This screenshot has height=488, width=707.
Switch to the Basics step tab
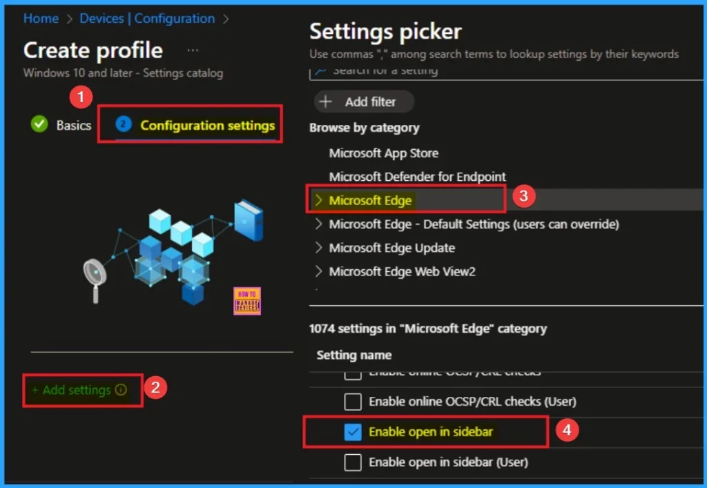click(x=73, y=125)
